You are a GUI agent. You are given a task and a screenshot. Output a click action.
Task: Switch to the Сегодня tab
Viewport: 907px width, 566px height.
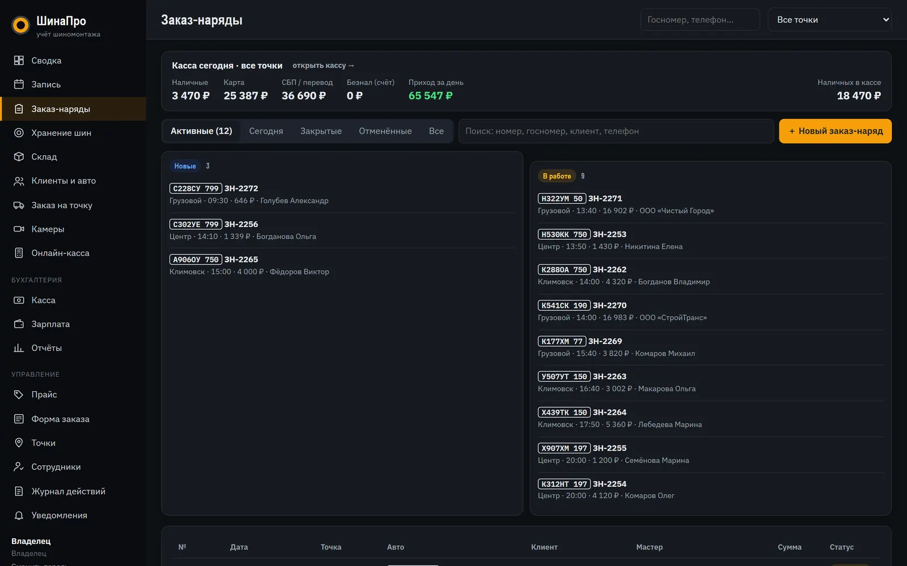click(266, 131)
